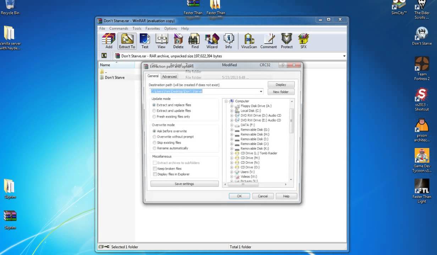437x255 pixels.
Task: Click the Help button in dialog
Action: [286, 196]
